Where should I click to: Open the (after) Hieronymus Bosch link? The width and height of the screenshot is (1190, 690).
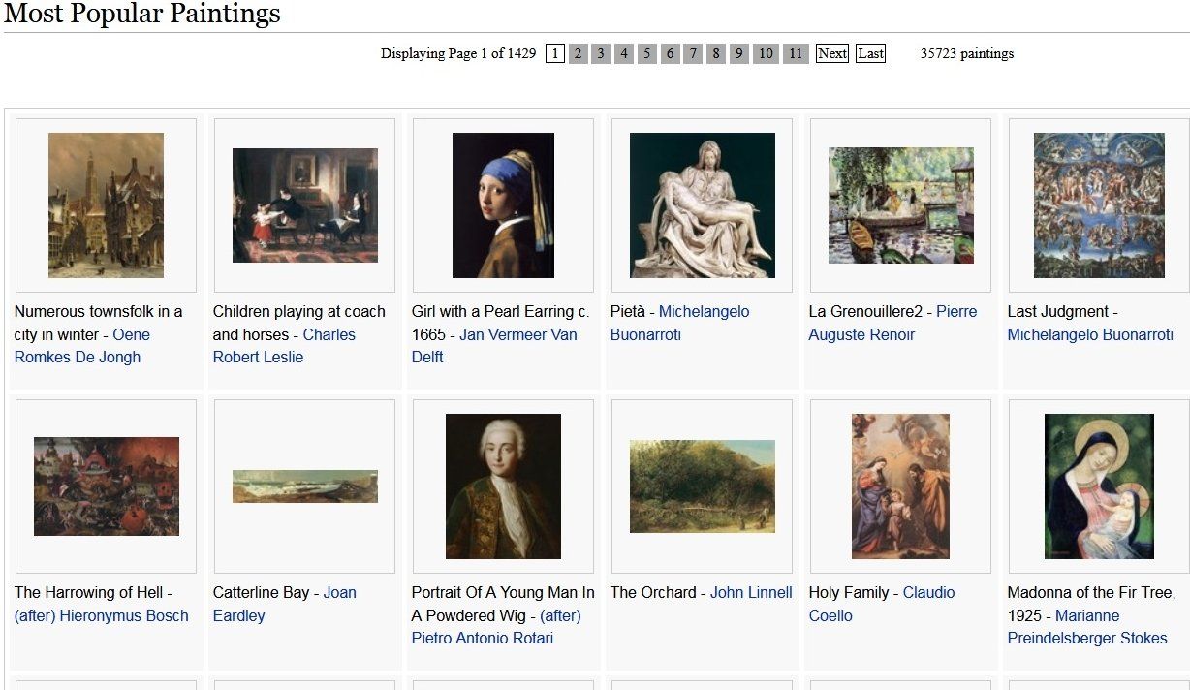pyautogui.click(x=102, y=616)
